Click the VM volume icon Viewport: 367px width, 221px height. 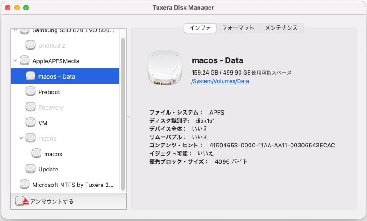[31, 122]
